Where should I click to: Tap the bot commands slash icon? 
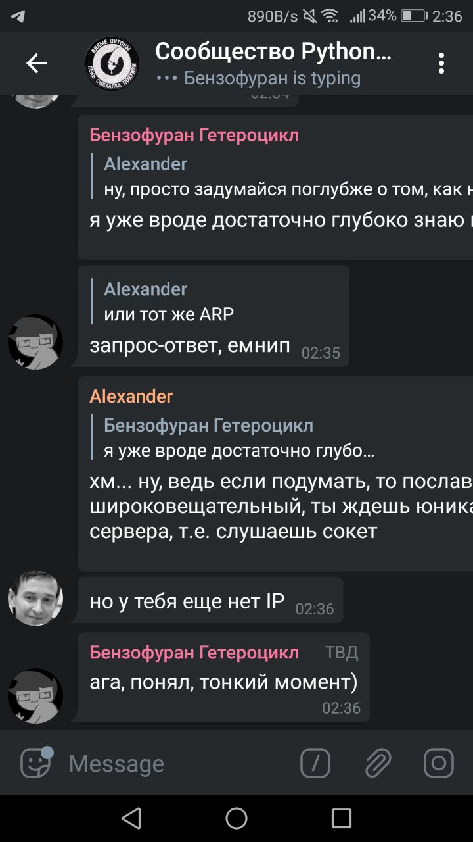[x=315, y=763]
